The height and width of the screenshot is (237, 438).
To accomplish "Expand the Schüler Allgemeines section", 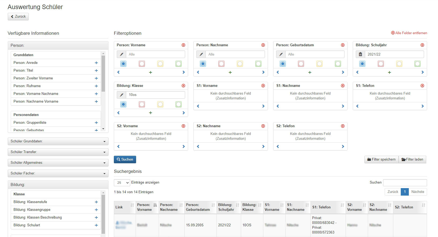I will click(x=58, y=163).
